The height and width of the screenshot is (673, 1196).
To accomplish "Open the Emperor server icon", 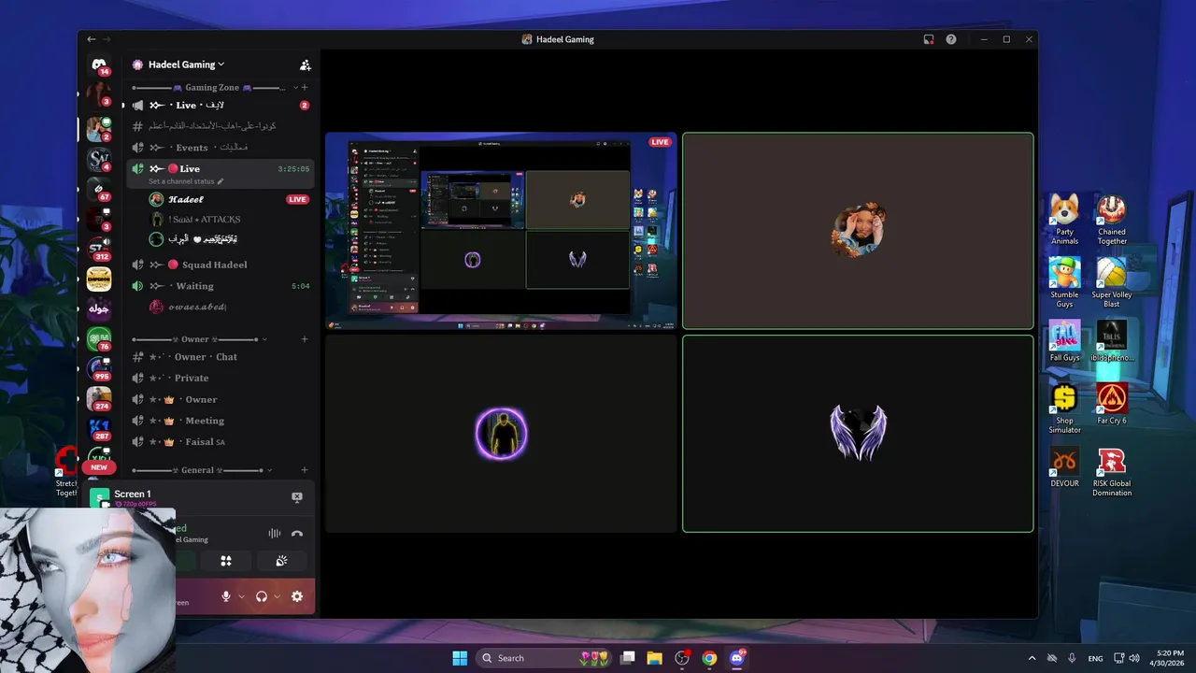I will (99, 279).
